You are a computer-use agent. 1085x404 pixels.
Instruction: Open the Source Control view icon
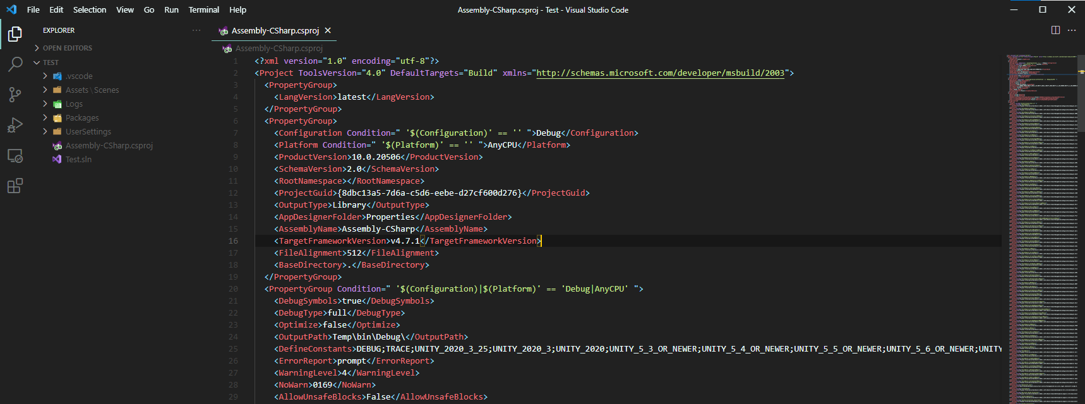(x=15, y=95)
